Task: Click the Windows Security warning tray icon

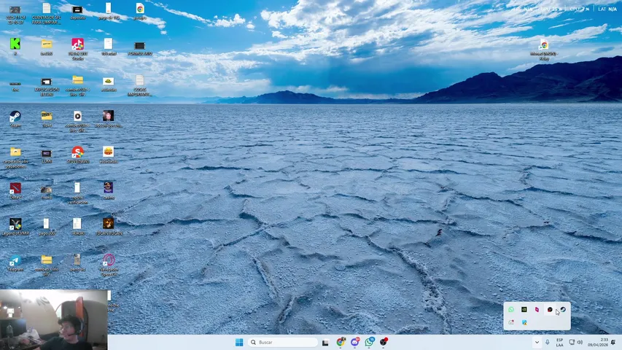Action: [524, 322]
